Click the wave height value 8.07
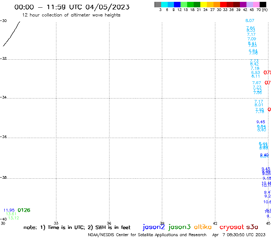Viewport: 271px width, 238px height. [250, 21]
